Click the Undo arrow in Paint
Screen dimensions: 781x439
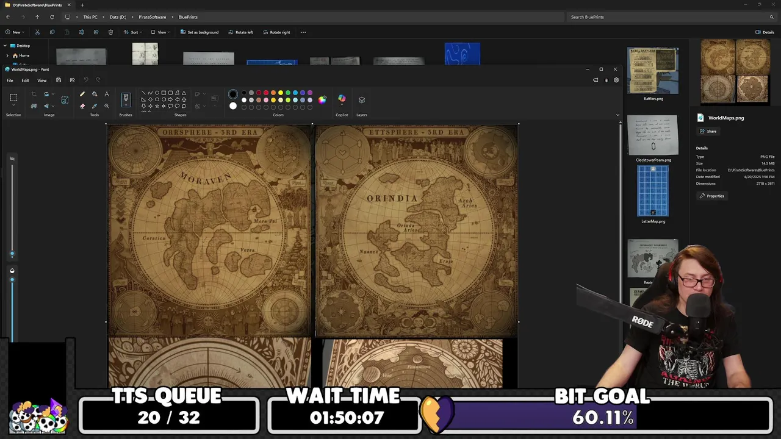point(86,80)
